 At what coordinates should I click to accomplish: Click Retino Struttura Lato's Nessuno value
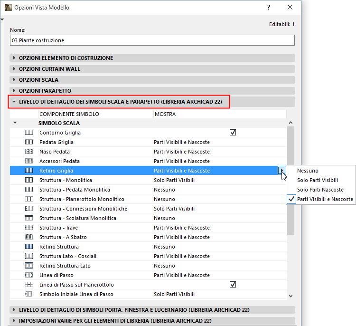[164, 266]
